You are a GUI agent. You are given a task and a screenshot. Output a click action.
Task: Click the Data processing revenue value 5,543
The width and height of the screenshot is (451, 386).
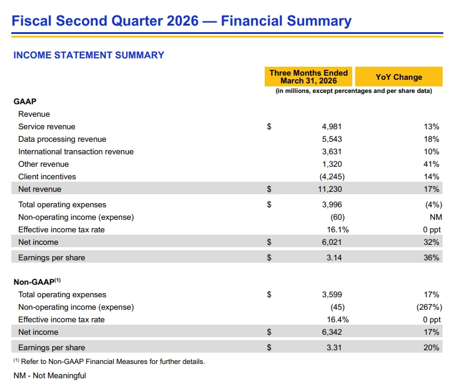pos(331,139)
